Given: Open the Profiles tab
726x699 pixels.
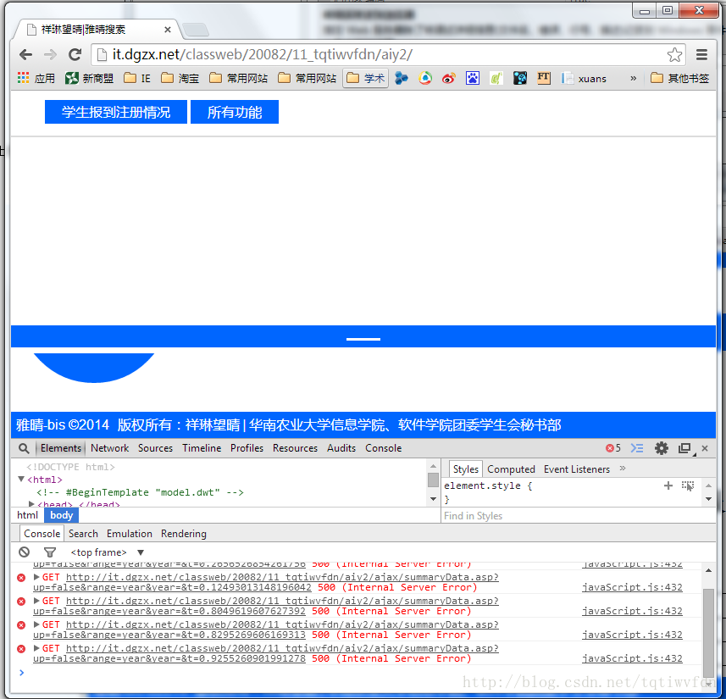Looking at the screenshot, I should pyautogui.click(x=247, y=448).
